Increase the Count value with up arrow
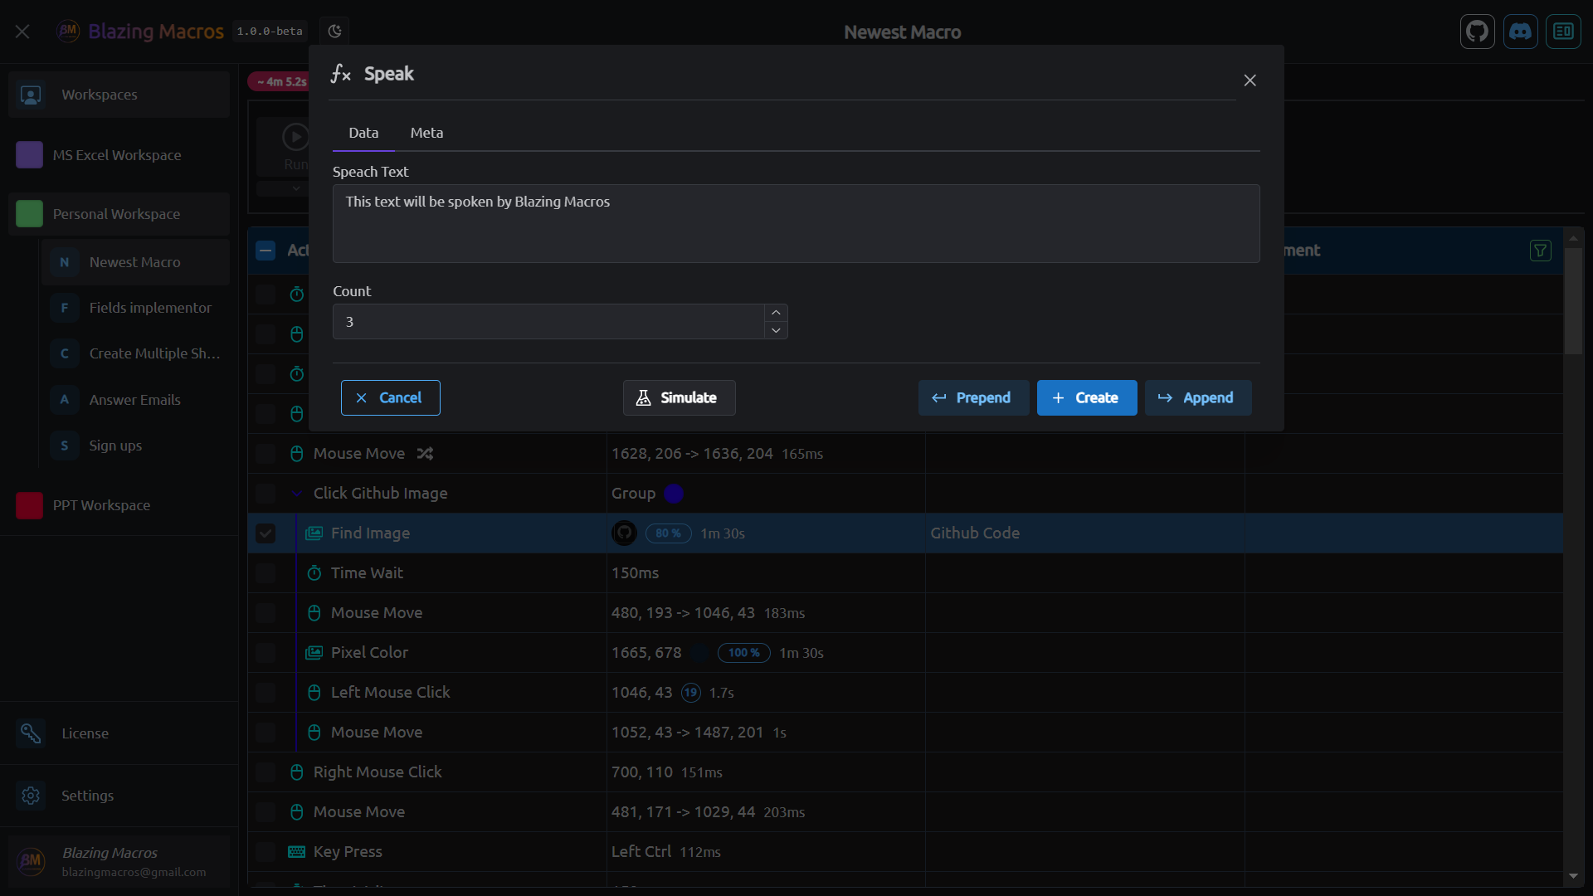Viewport: 1593px width, 896px height. pyautogui.click(x=776, y=313)
